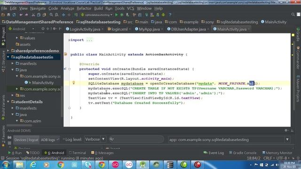The height and width of the screenshot is (169, 301).
Task: Click the Replace icon in toolbar
Action: 56,15
